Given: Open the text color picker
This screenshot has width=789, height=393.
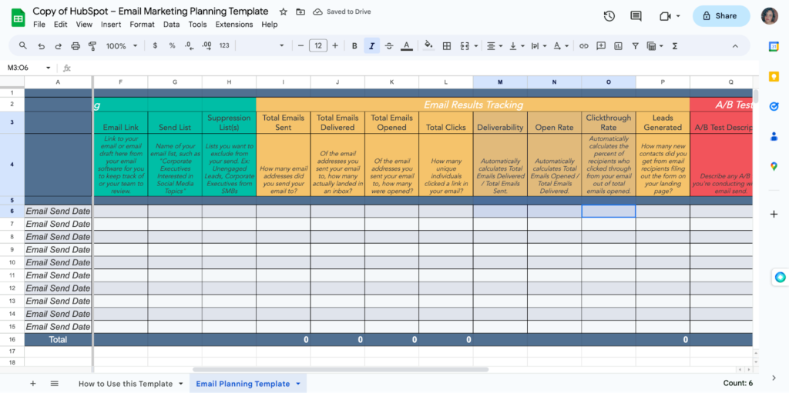Looking at the screenshot, I should pos(407,45).
